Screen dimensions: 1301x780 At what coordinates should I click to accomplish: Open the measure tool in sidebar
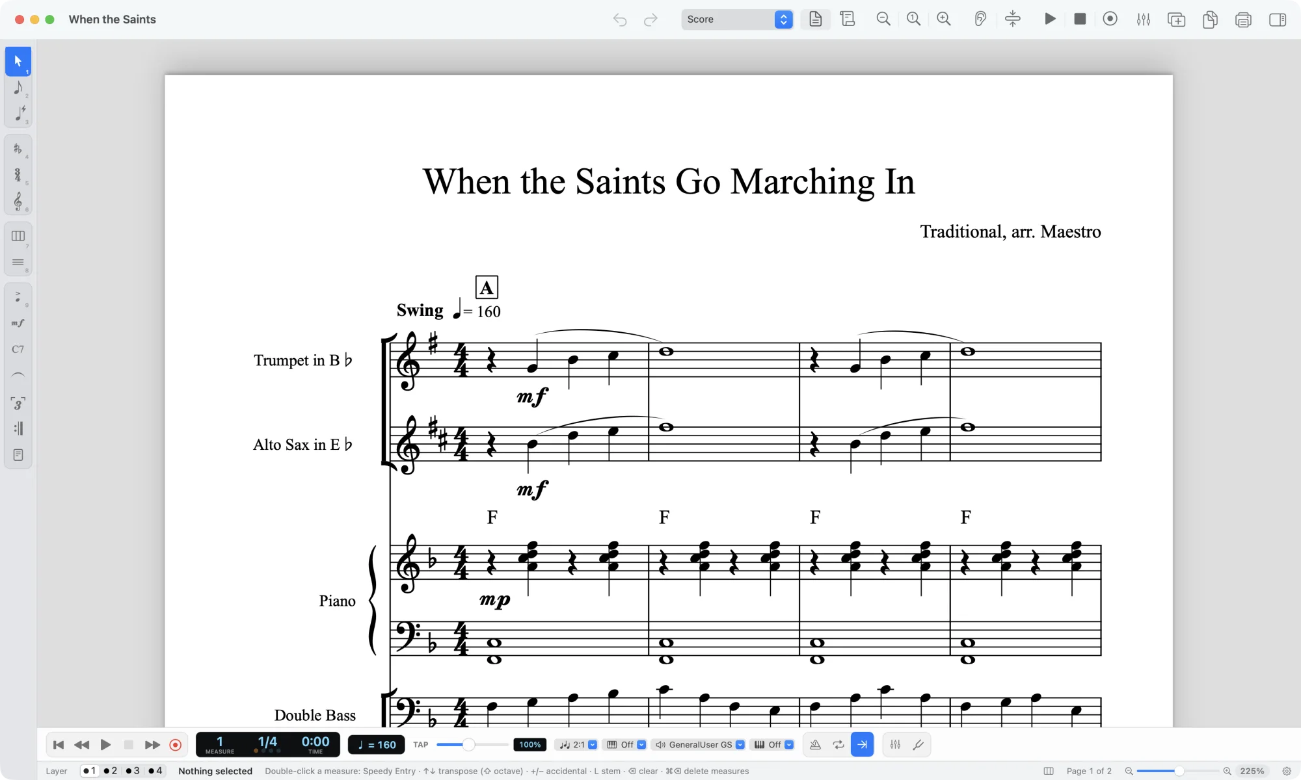[18, 236]
